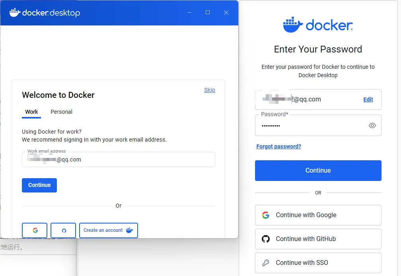Image resolution: width=401 pixels, height=276 pixels.
Task: Toggle password visibility eye icon
Action: [x=372, y=126]
